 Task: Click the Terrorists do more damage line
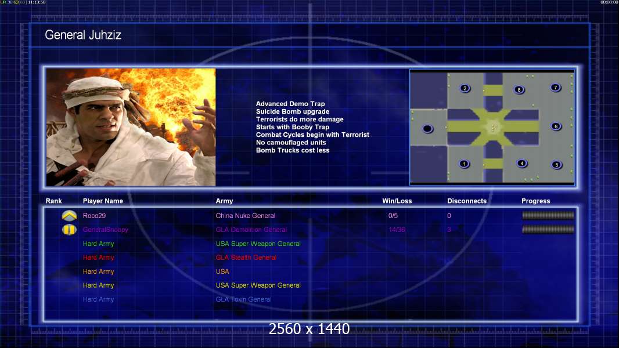click(x=300, y=119)
